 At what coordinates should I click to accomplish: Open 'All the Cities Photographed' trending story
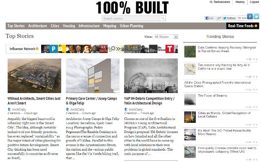(x=217, y=84)
